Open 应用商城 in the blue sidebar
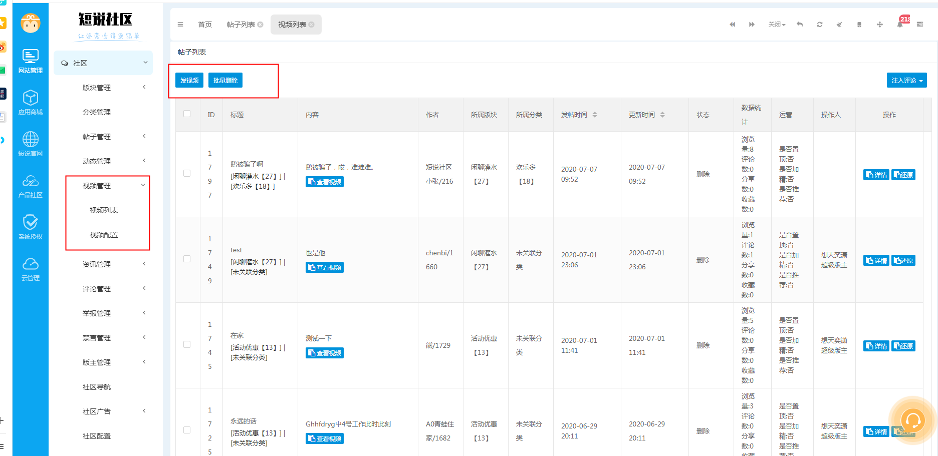Viewport: 938px width, 456px height. (x=31, y=102)
